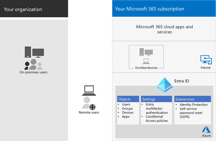Click the Objects column header
The height and width of the screenshot is (141, 216).
128,99
